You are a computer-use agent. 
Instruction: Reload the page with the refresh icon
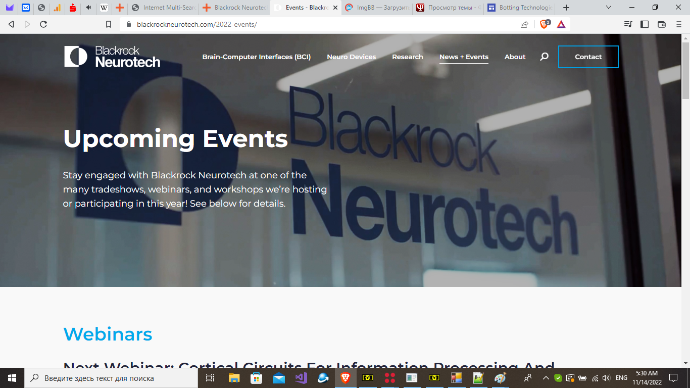(43, 24)
